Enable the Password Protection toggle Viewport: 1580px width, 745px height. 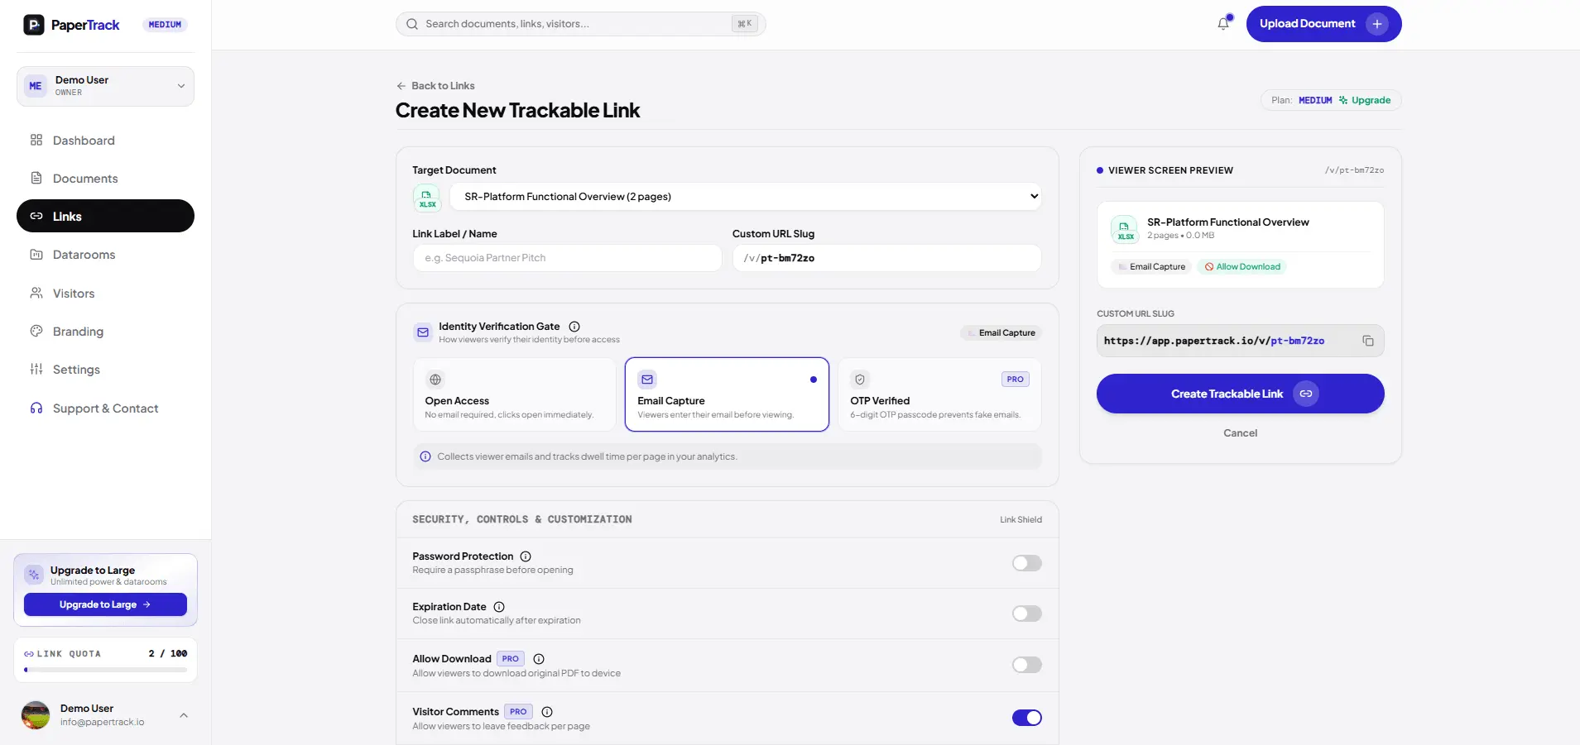point(1027,563)
